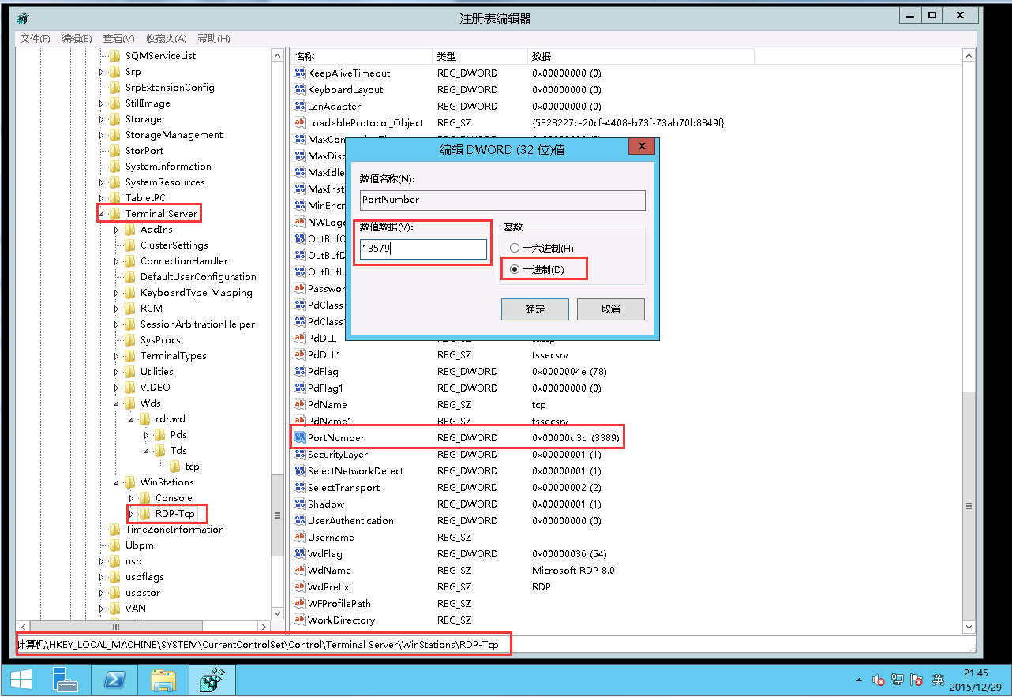1012x697 pixels.
Task: Click the Terminal Server folder icon
Action: pos(115,214)
